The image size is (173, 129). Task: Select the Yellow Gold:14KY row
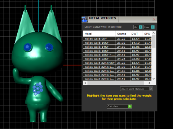[x=117, y=47]
